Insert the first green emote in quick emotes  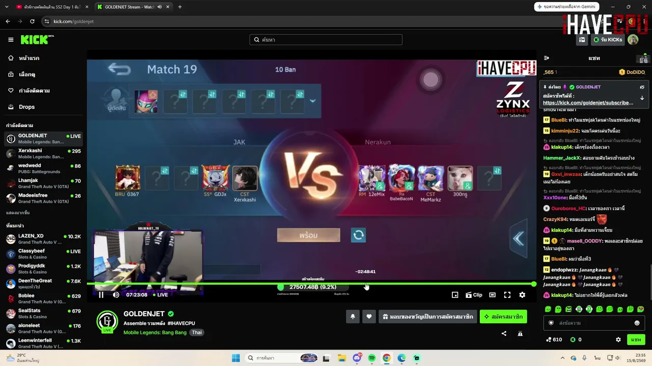click(548, 309)
